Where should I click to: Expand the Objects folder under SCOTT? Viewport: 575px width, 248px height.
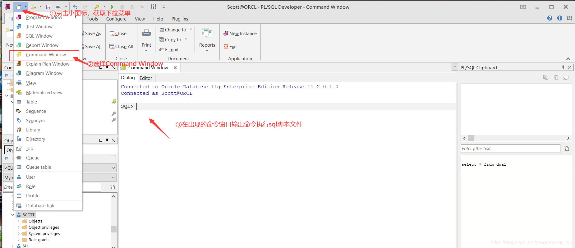(18, 221)
